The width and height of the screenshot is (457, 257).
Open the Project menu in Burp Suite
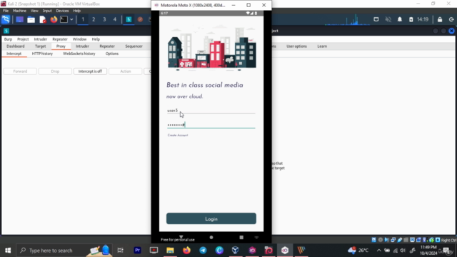tap(23, 39)
